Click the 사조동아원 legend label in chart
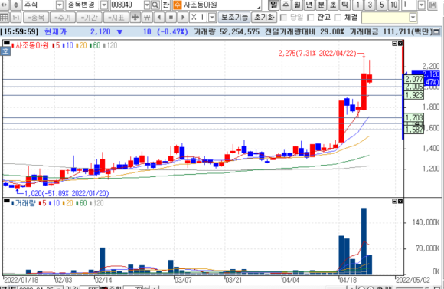Screen dimensions: 444x289 click(x=31, y=45)
